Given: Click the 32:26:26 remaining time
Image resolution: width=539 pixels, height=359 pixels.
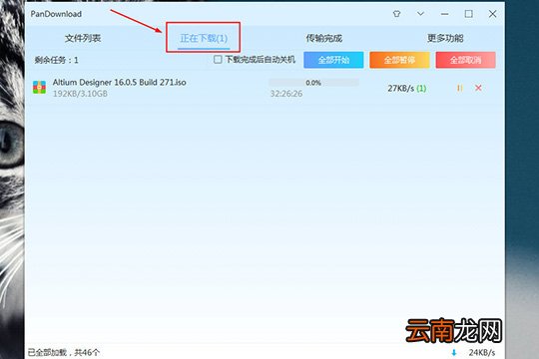Looking at the screenshot, I should 286,94.
